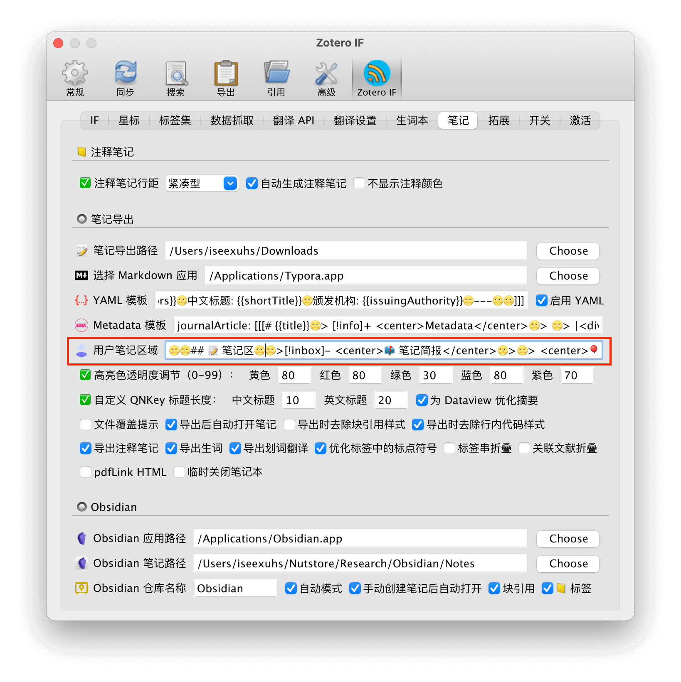Viewport: 681px width, 682px height.
Task: Open the 紧凑型 line spacing dropdown
Action: [202, 183]
